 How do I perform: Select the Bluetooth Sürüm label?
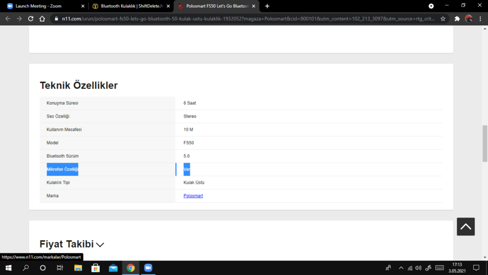pyautogui.click(x=62, y=156)
